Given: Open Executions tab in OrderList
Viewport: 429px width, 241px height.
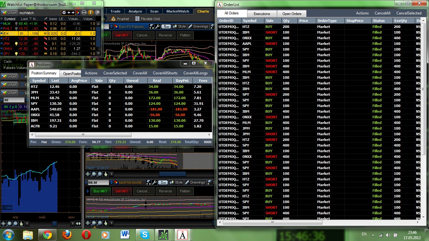Looking at the screenshot, I should [x=262, y=13].
